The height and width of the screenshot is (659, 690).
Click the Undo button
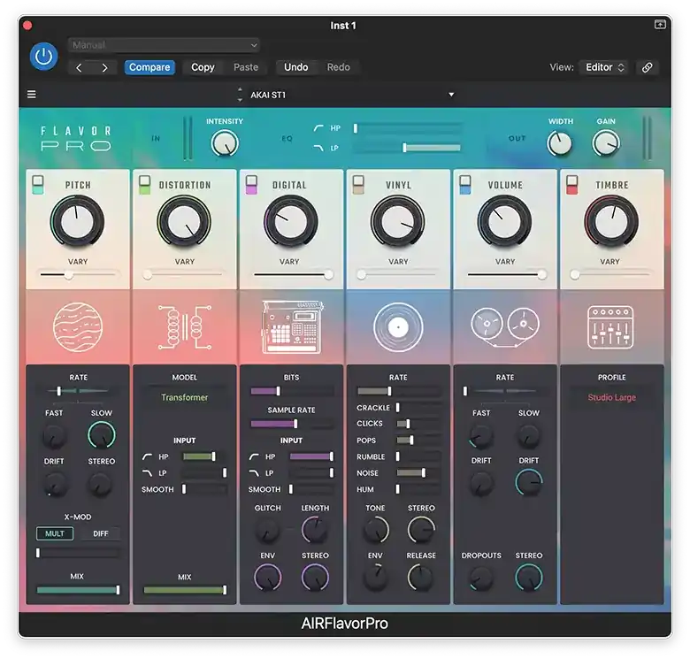click(x=295, y=67)
